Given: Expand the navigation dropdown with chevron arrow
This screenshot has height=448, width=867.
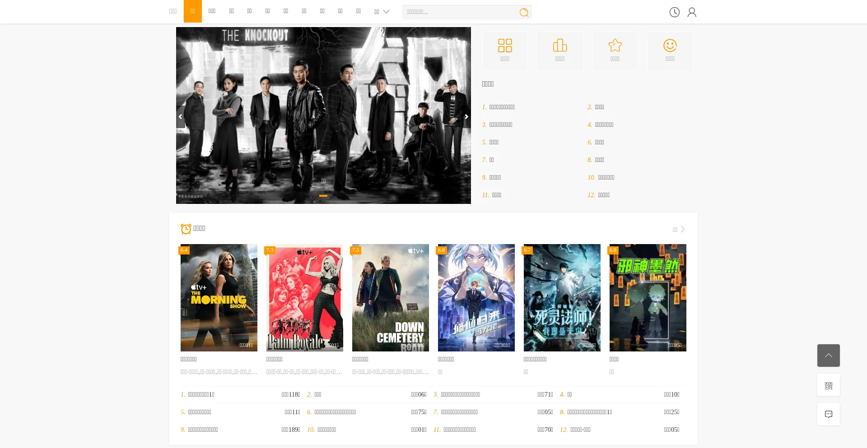Looking at the screenshot, I should [382, 12].
